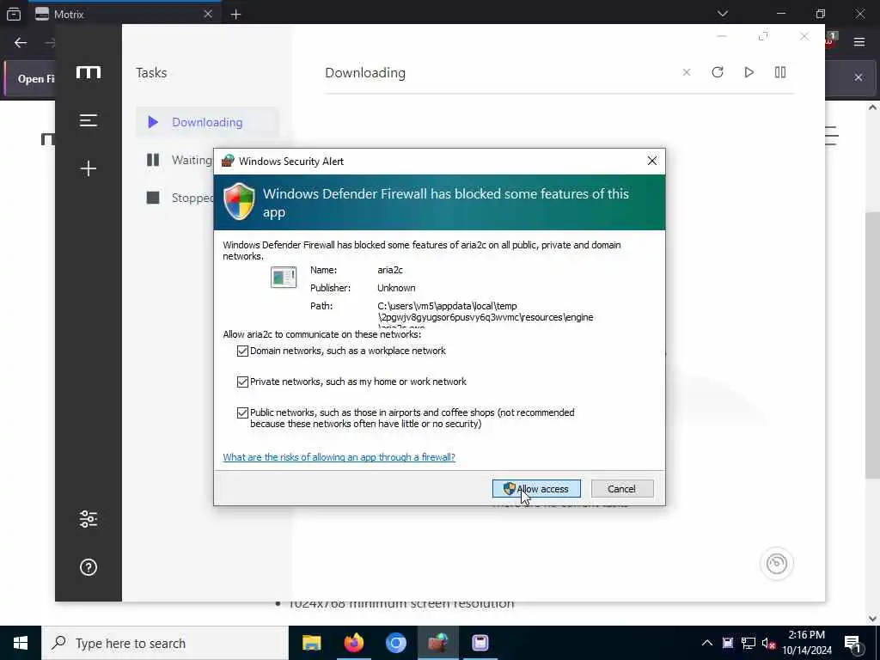This screenshot has height=660, width=880.
Task: Delete selected tasks with X icon
Action: tap(687, 72)
